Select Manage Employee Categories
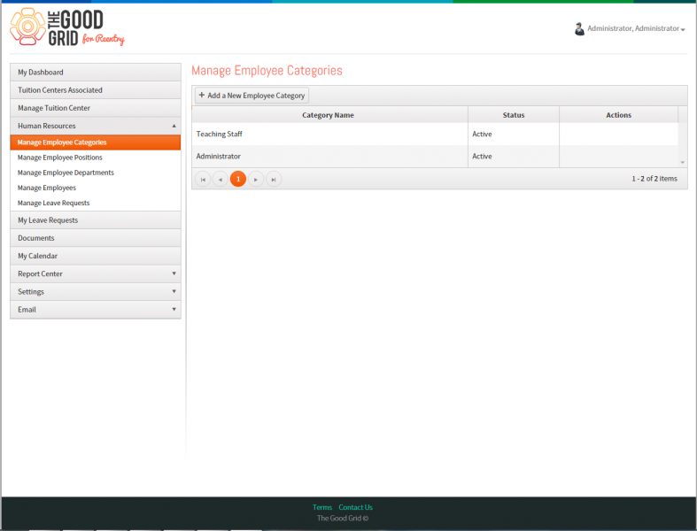Viewport: 697px width, 531px height. pos(95,142)
